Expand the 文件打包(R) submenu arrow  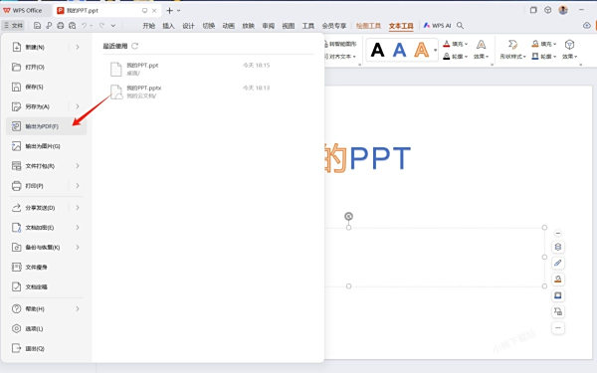tap(78, 166)
